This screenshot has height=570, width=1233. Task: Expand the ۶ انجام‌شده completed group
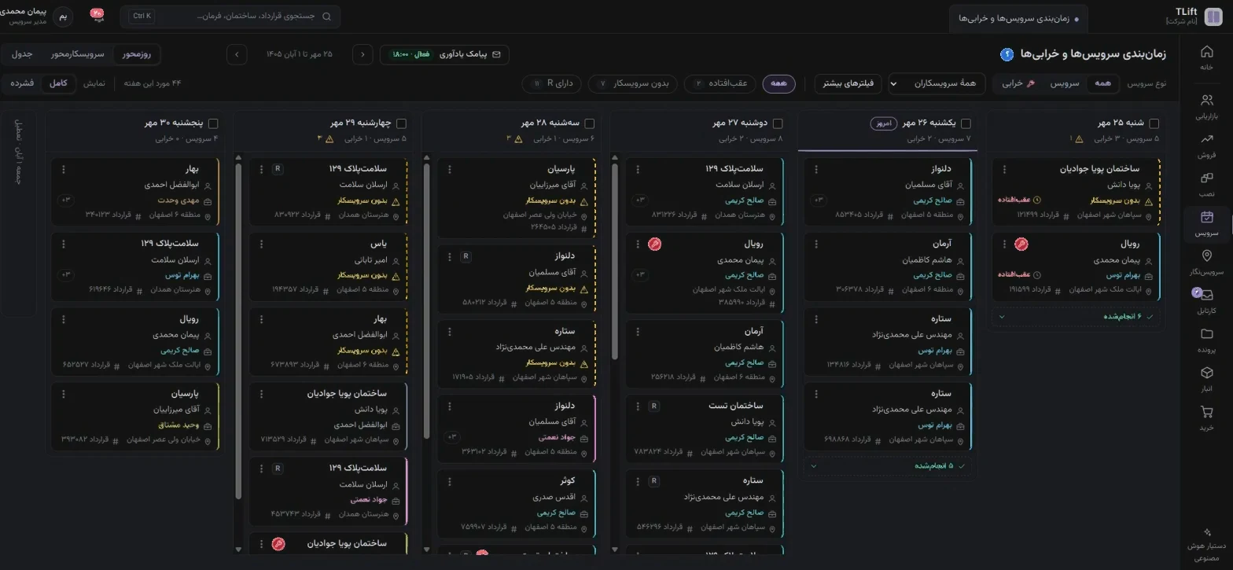pos(1077,317)
